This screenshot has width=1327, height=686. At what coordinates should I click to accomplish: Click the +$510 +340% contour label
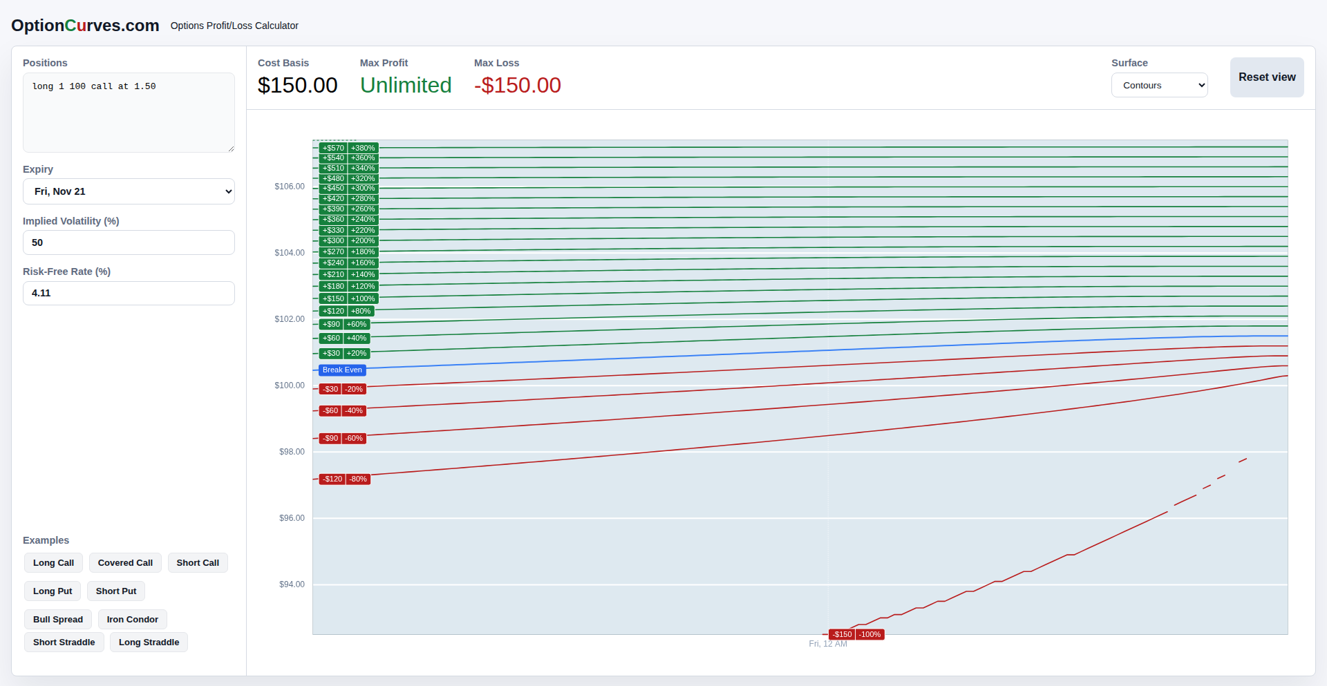348,169
